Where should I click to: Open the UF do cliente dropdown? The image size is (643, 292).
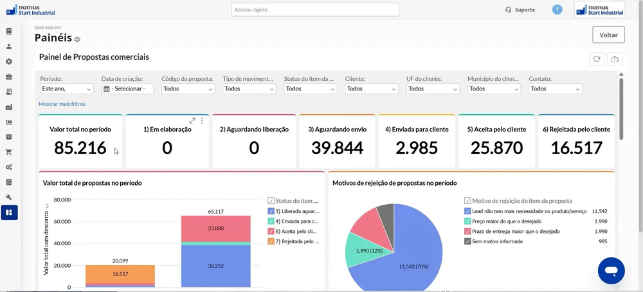[433, 89]
